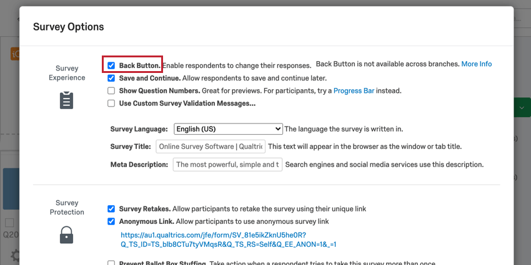Enable Show Question Numbers checkbox
The height and width of the screenshot is (265, 531).
111,90
